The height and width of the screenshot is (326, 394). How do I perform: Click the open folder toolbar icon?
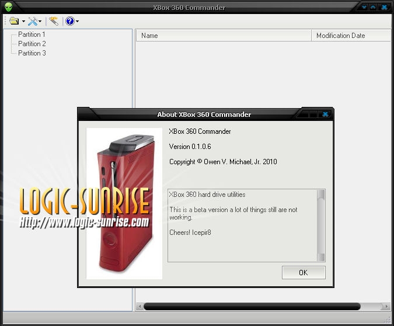(14, 21)
